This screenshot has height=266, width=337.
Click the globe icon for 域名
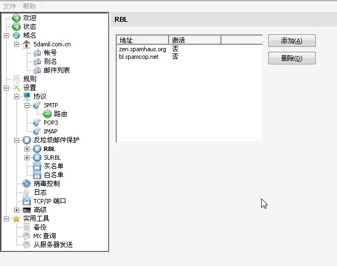(x=16, y=35)
